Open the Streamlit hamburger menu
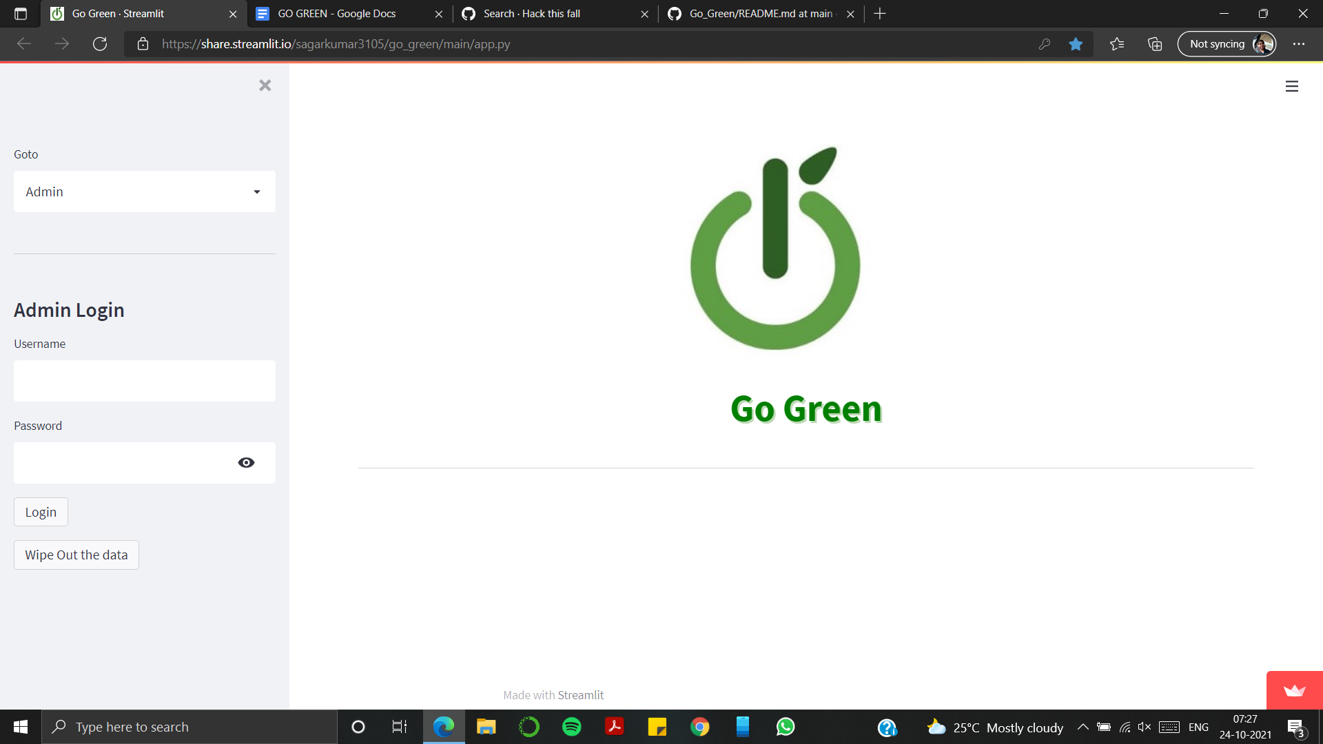Viewport: 1323px width, 744px height. [x=1292, y=86]
